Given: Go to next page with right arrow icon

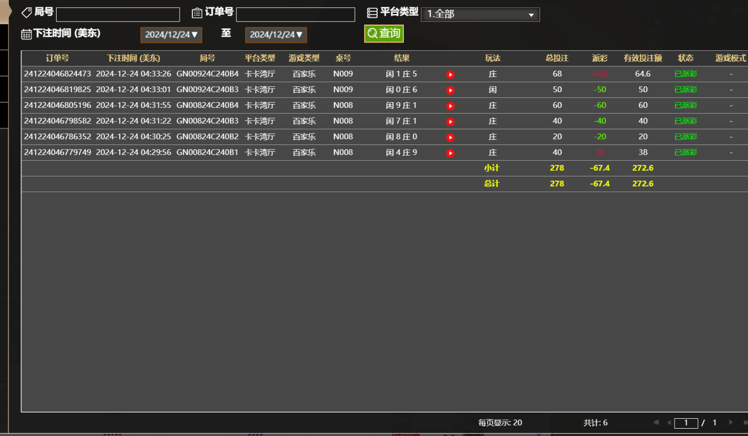Looking at the screenshot, I should (x=730, y=423).
